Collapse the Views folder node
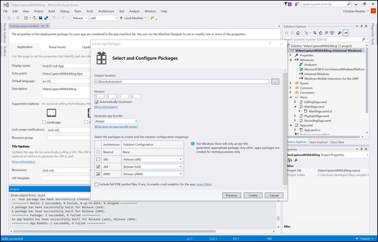378x242 pixels. point(291,97)
